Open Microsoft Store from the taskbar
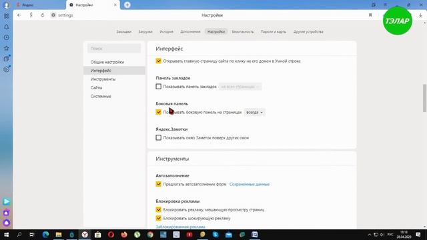The width and height of the screenshot is (427, 240). point(98,235)
